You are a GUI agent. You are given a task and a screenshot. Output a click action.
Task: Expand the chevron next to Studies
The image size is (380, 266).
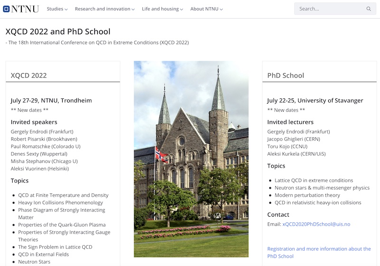pos(66,9)
